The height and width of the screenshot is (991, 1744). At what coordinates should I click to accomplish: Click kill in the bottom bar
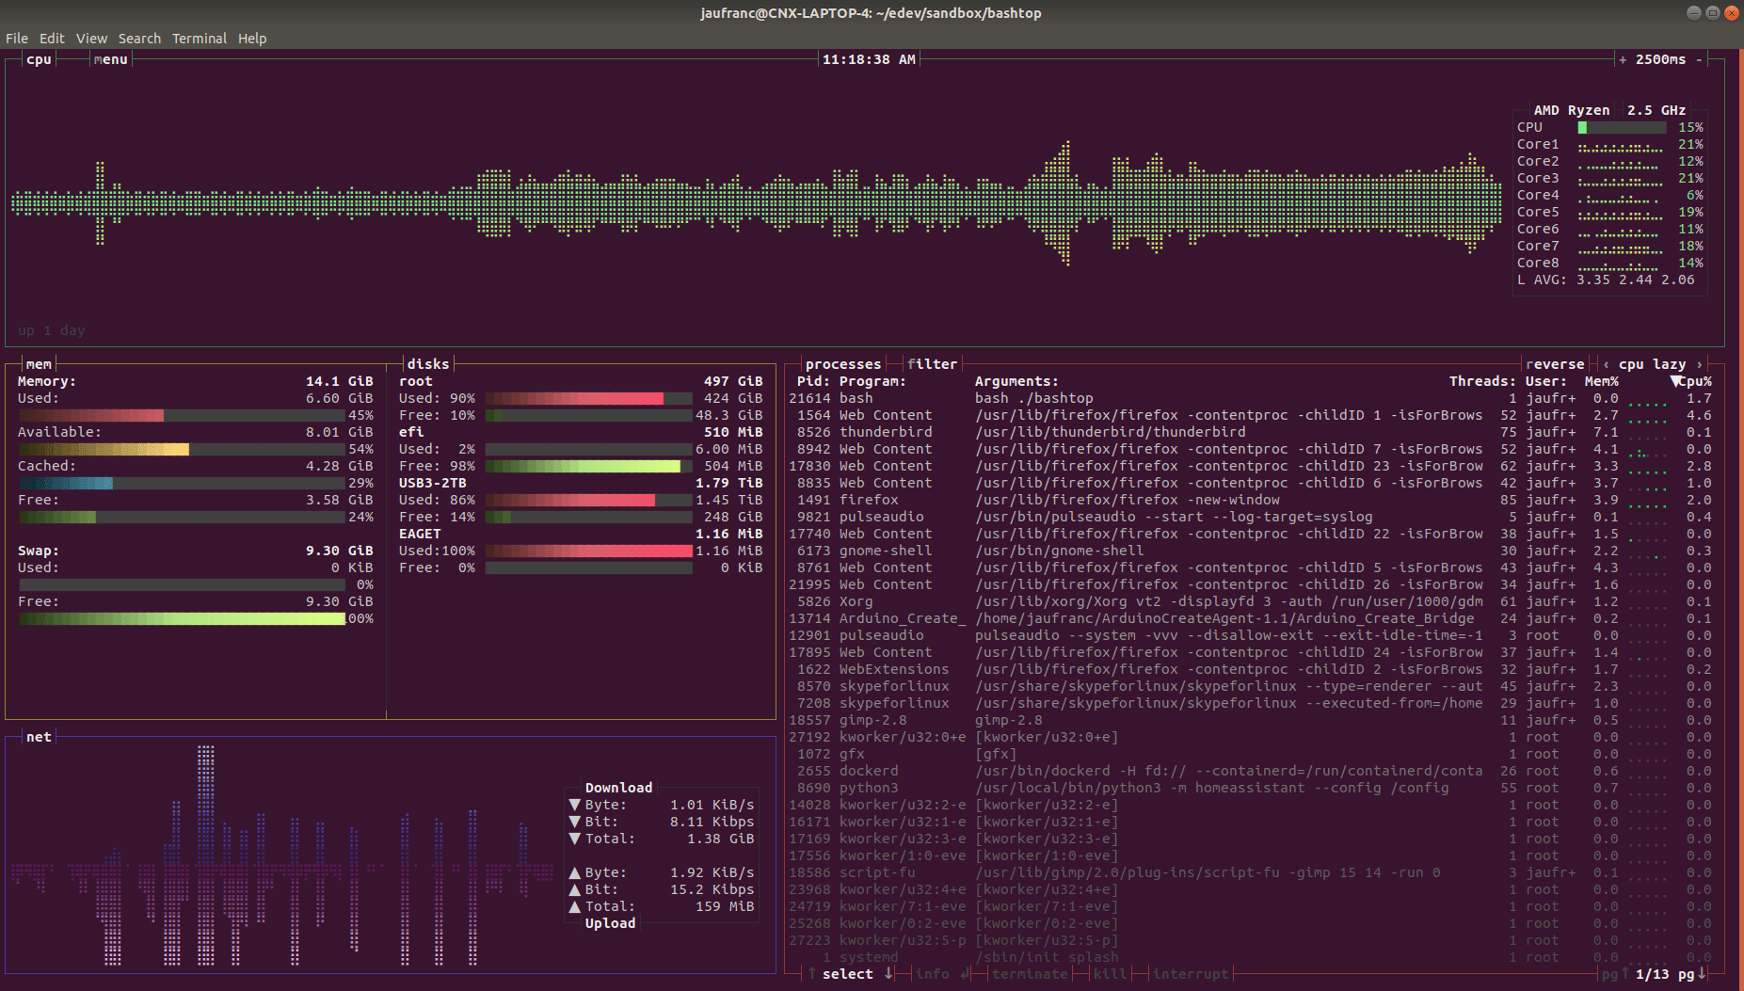tap(1110, 974)
